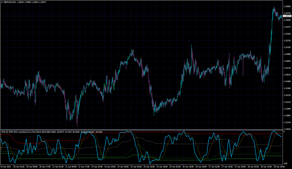The image size is (292, 169).
Task: Click the GBPUSD,M15 chart title text
Action: 10,2
